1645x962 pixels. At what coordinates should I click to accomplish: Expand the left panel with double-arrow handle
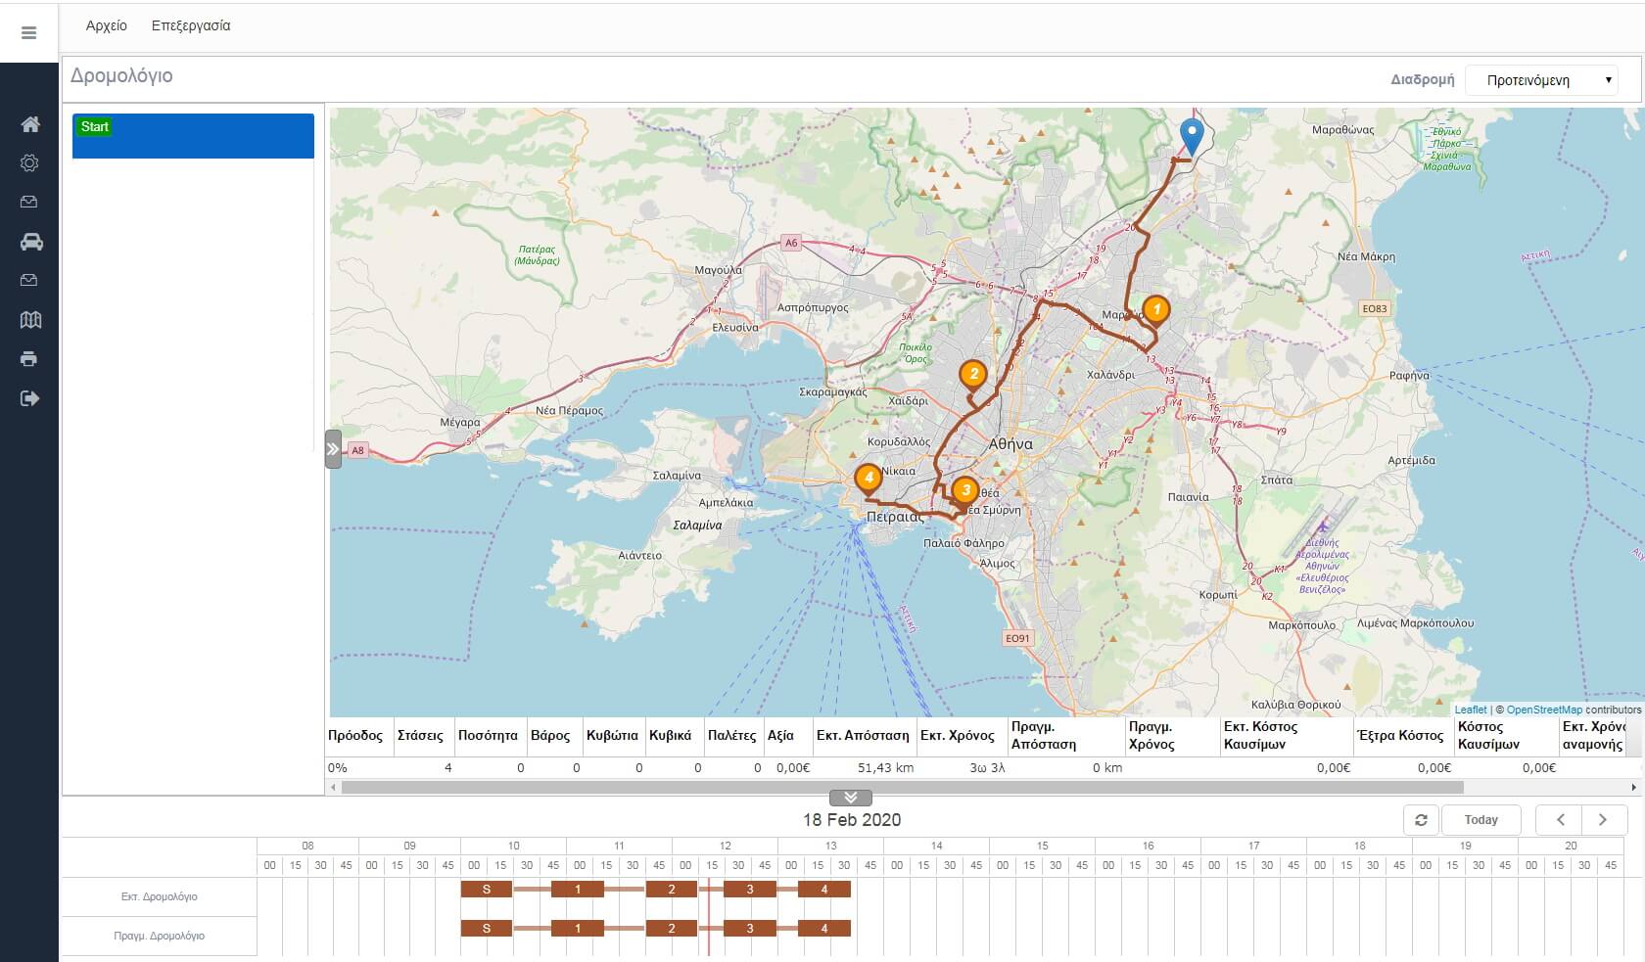click(333, 449)
